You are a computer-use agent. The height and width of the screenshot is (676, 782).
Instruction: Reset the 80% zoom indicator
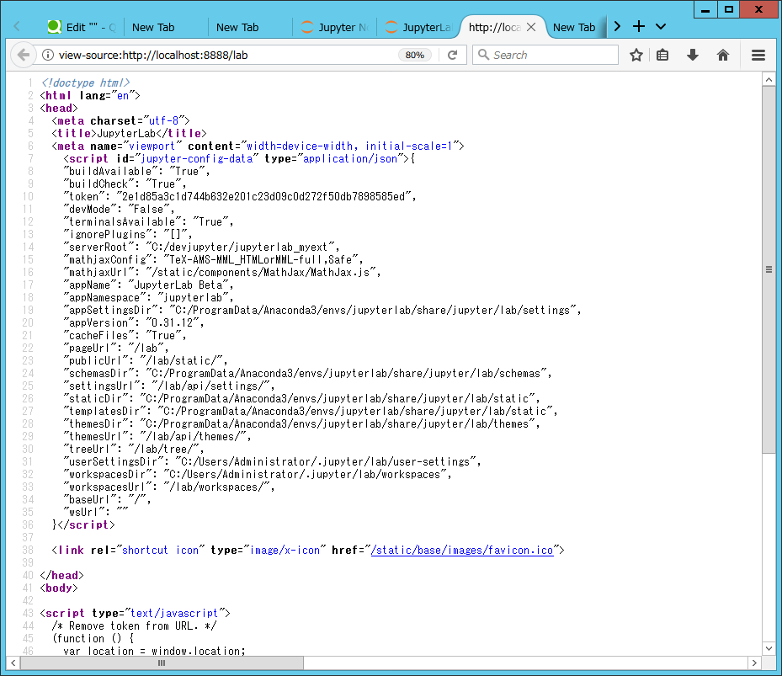point(414,55)
